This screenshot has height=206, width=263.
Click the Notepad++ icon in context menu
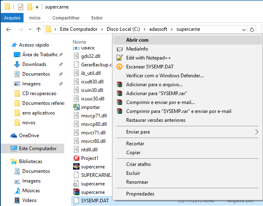[120, 58]
